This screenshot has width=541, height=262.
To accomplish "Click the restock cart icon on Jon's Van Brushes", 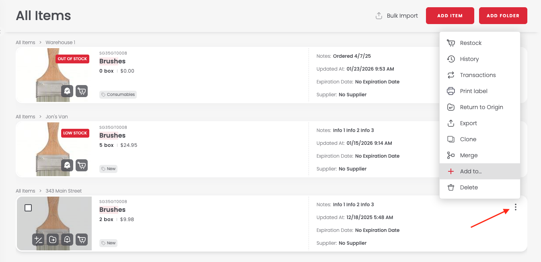I will [x=82, y=165].
